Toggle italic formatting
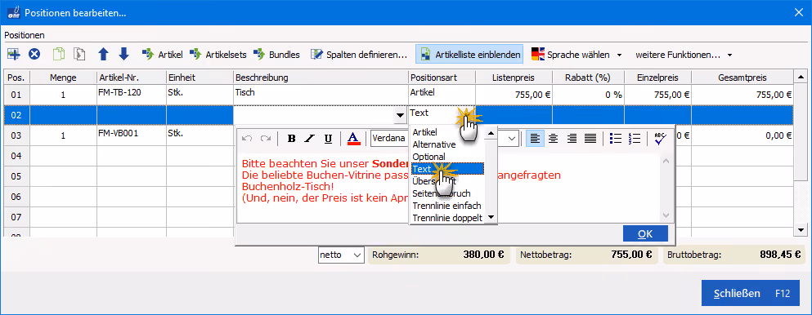The width and height of the screenshot is (812, 315). [310, 139]
